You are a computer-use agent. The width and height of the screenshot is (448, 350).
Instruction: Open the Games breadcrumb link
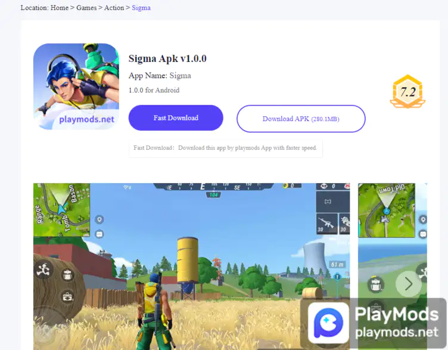[86, 8]
